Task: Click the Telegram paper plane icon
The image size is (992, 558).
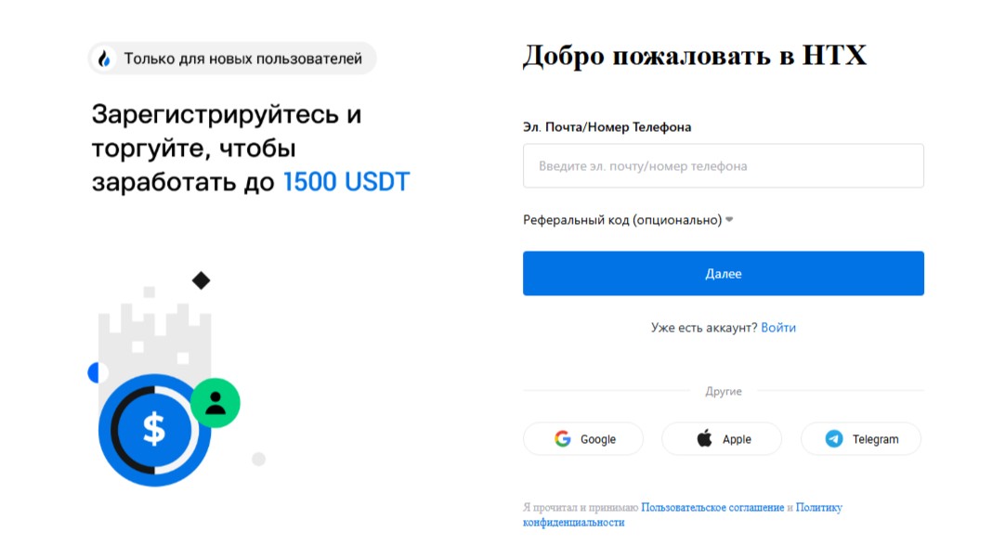Action: click(x=834, y=439)
